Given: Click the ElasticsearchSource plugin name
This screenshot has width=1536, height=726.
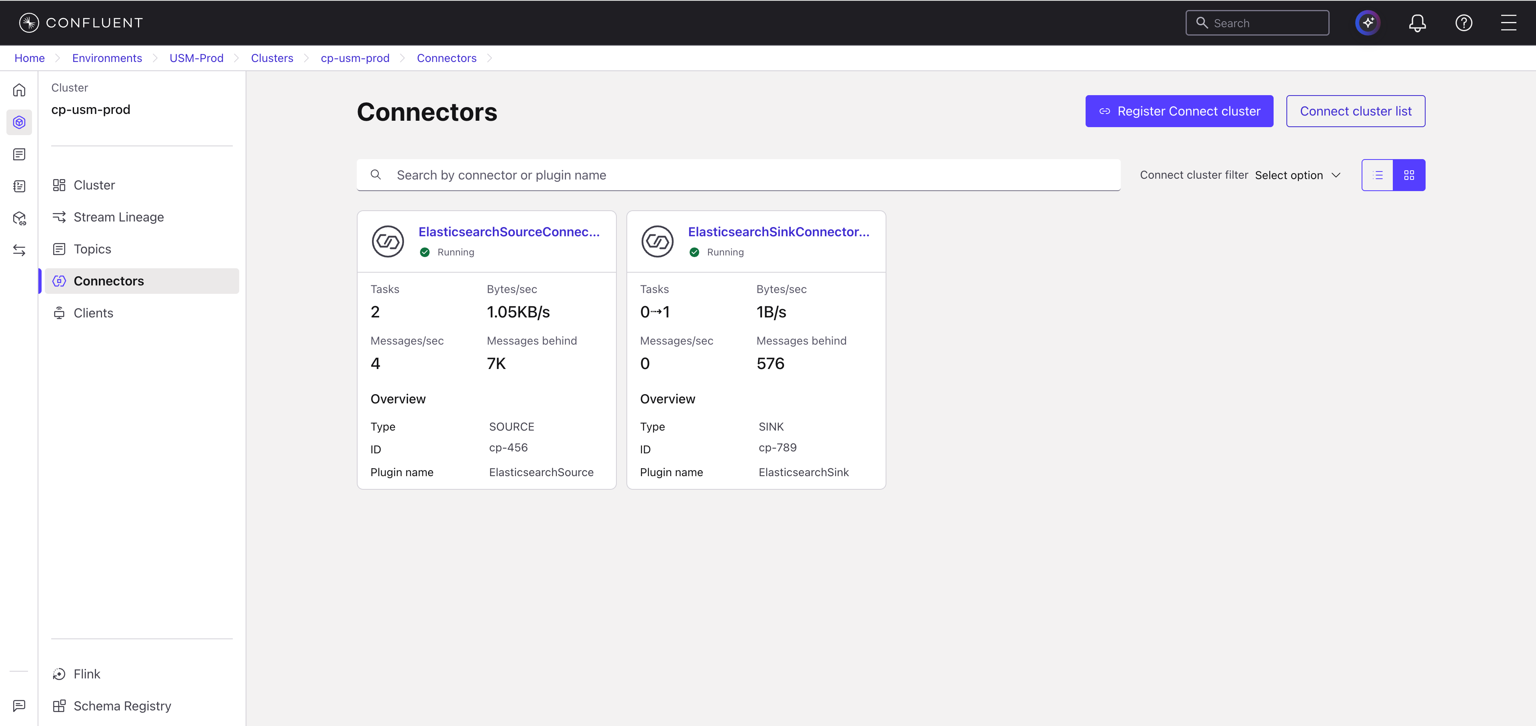Looking at the screenshot, I should click(x=541, y=472).
